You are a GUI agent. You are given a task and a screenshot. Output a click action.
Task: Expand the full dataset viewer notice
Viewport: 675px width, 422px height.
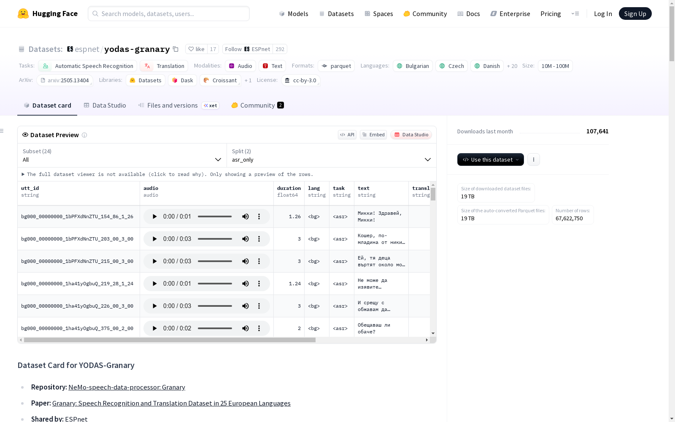pos(167,174)
